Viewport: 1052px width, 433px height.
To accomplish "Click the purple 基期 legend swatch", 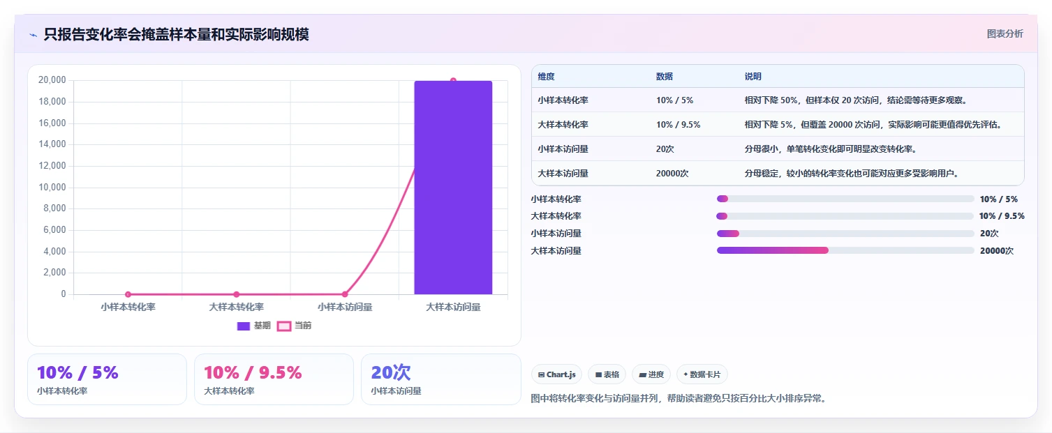I will (x=244, y=326).
